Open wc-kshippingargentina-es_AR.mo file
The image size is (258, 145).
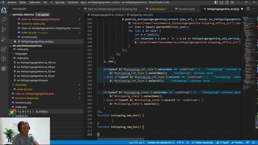point(36,62)
